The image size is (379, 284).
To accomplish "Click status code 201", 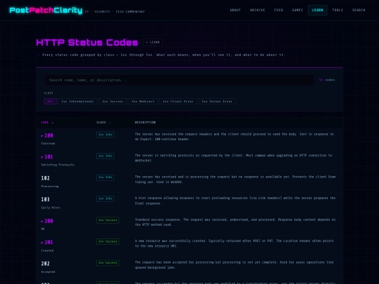I will click(48, 242).
